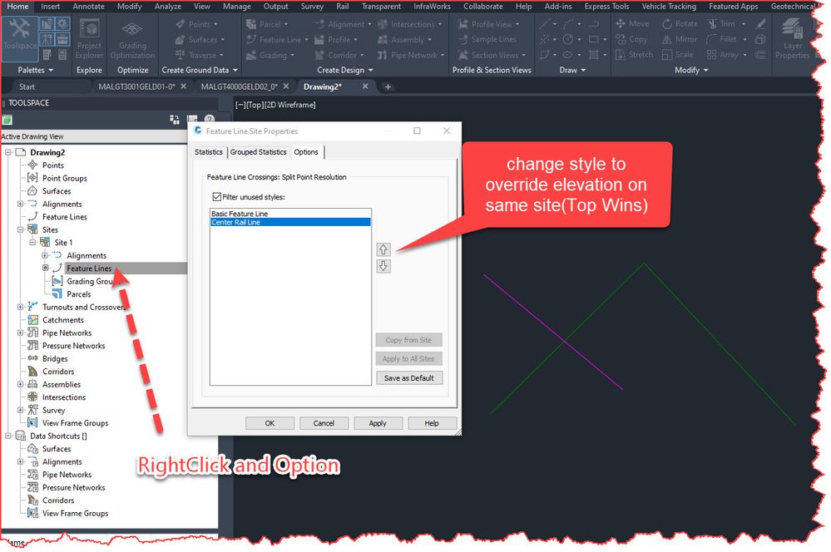The image size is (831, 552).
Task: Switch to the Statistics tab
Action: [x=209, y=152]
